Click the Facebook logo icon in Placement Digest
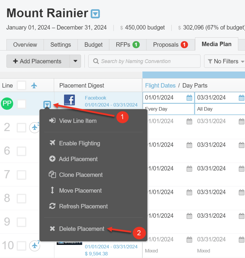Viewport: 245px width, 258px height. pyautogui.click(x=69, y=100)
